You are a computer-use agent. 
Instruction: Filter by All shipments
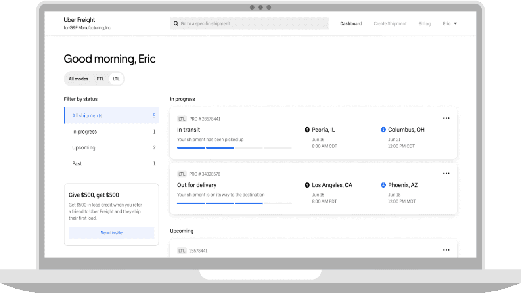pyautogui.click(x=111, y=116)
